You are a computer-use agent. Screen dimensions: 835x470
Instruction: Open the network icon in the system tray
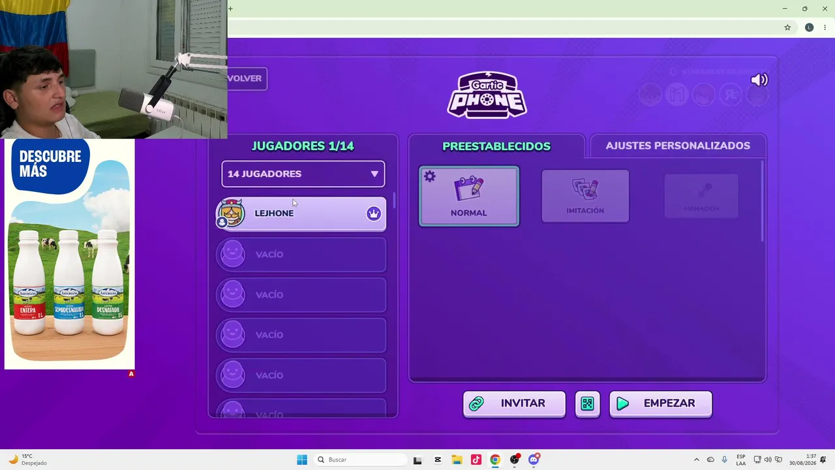[757, 460]
